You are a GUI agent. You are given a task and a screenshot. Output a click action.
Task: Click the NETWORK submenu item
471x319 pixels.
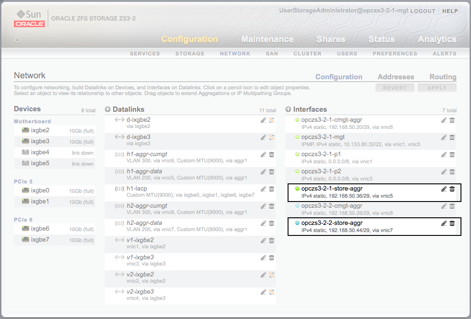235,53
